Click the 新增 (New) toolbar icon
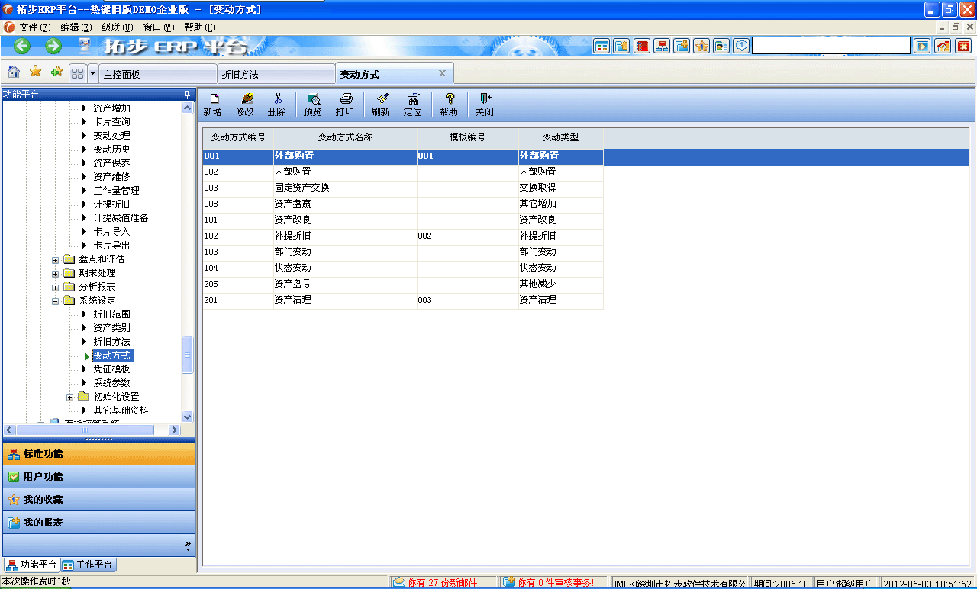 click(212, 105)
